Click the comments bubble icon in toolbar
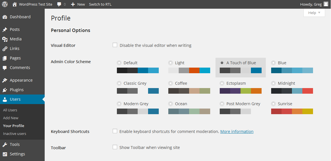The width and height of the screenshot is (331, 161). 59,4
